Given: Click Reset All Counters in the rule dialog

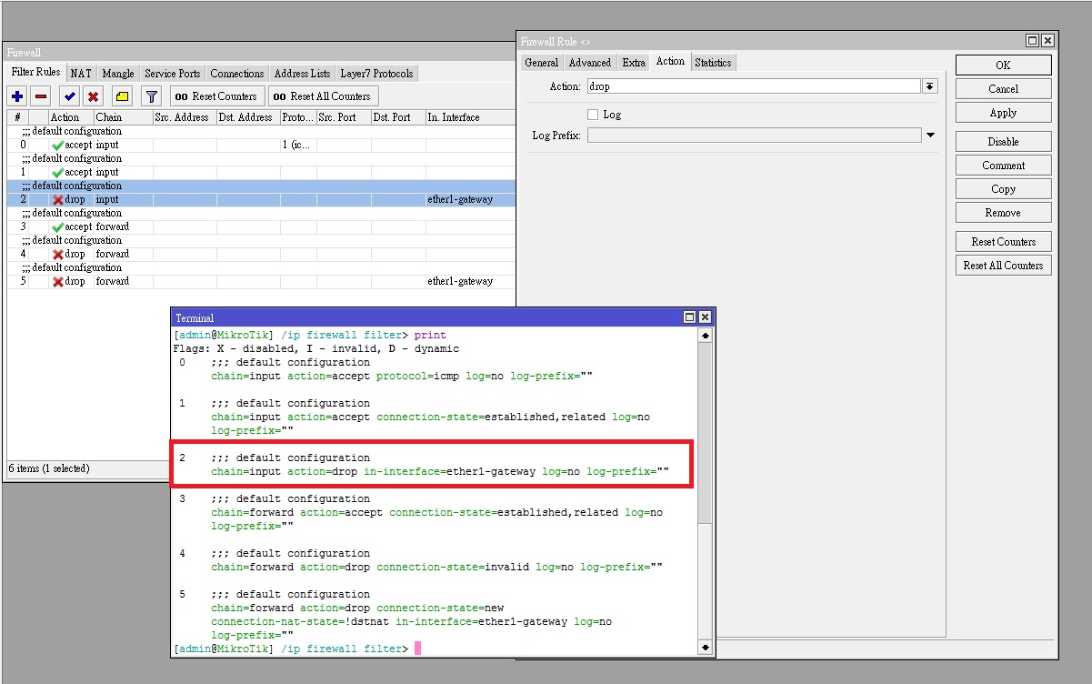Looking at the screenshot, I should 1003,266.
